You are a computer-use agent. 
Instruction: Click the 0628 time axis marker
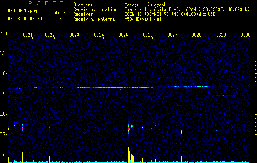tap(197, 35)
